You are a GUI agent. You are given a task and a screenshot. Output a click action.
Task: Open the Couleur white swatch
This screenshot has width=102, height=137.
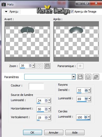[x=36, y=86]
